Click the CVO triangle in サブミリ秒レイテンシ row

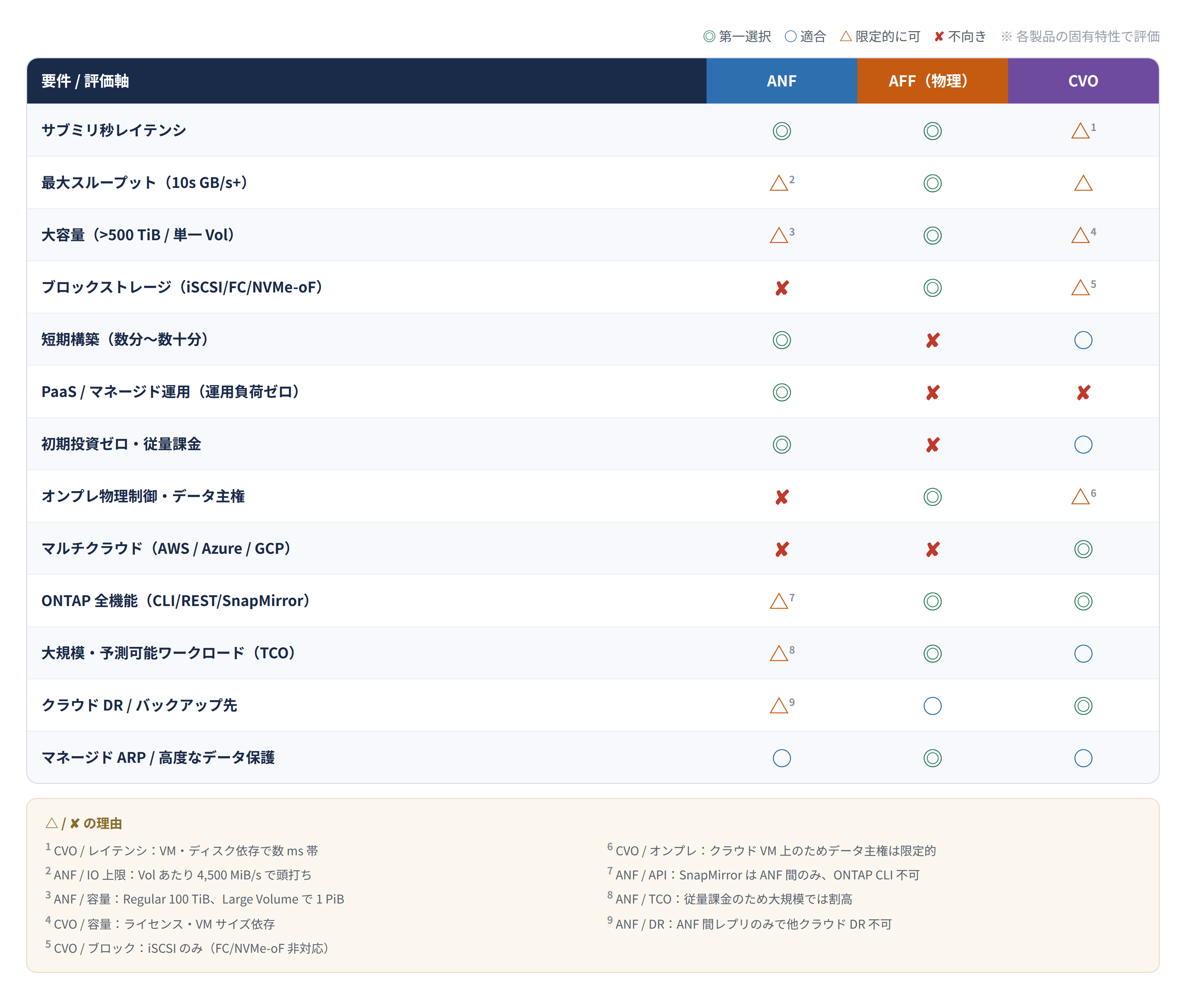1080,131
